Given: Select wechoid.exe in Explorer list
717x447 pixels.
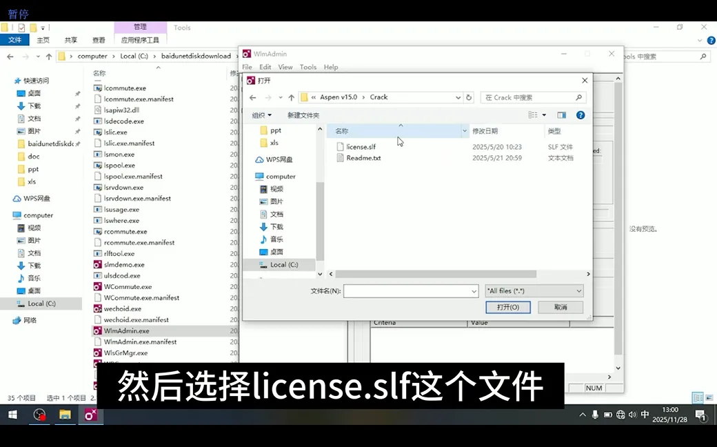Looking at the screenshot, I should point(123,309).
